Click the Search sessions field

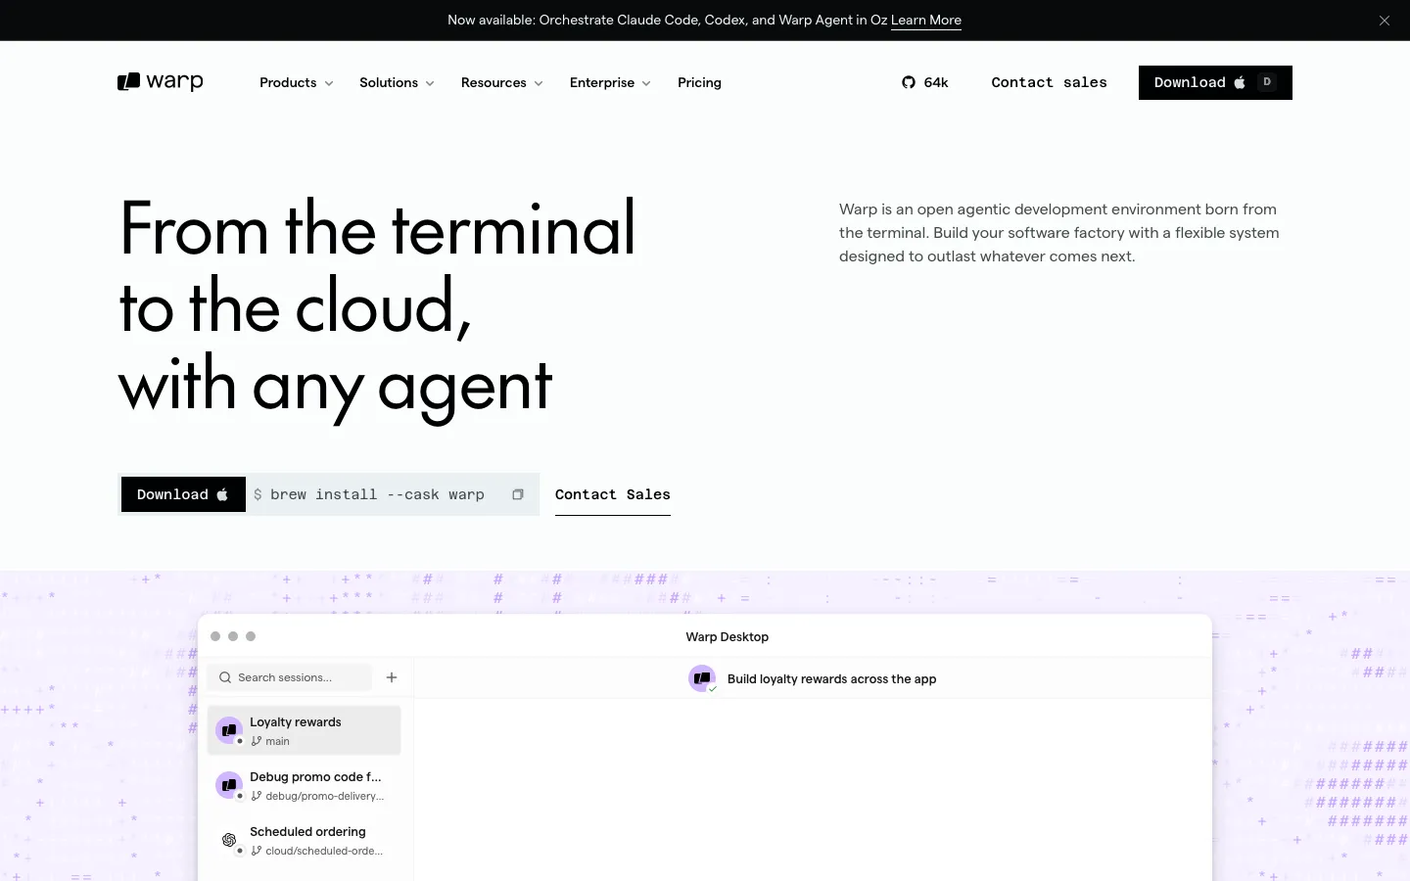pos(290,677)
